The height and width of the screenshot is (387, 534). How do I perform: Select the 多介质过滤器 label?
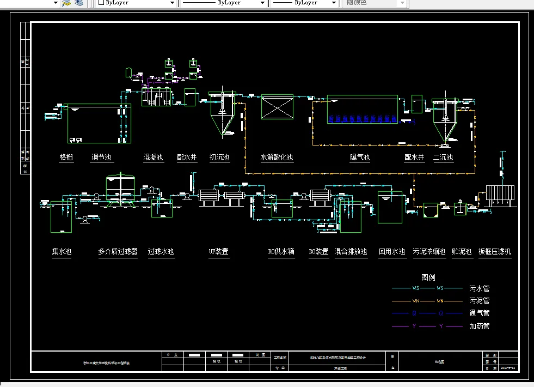[118, 252]
